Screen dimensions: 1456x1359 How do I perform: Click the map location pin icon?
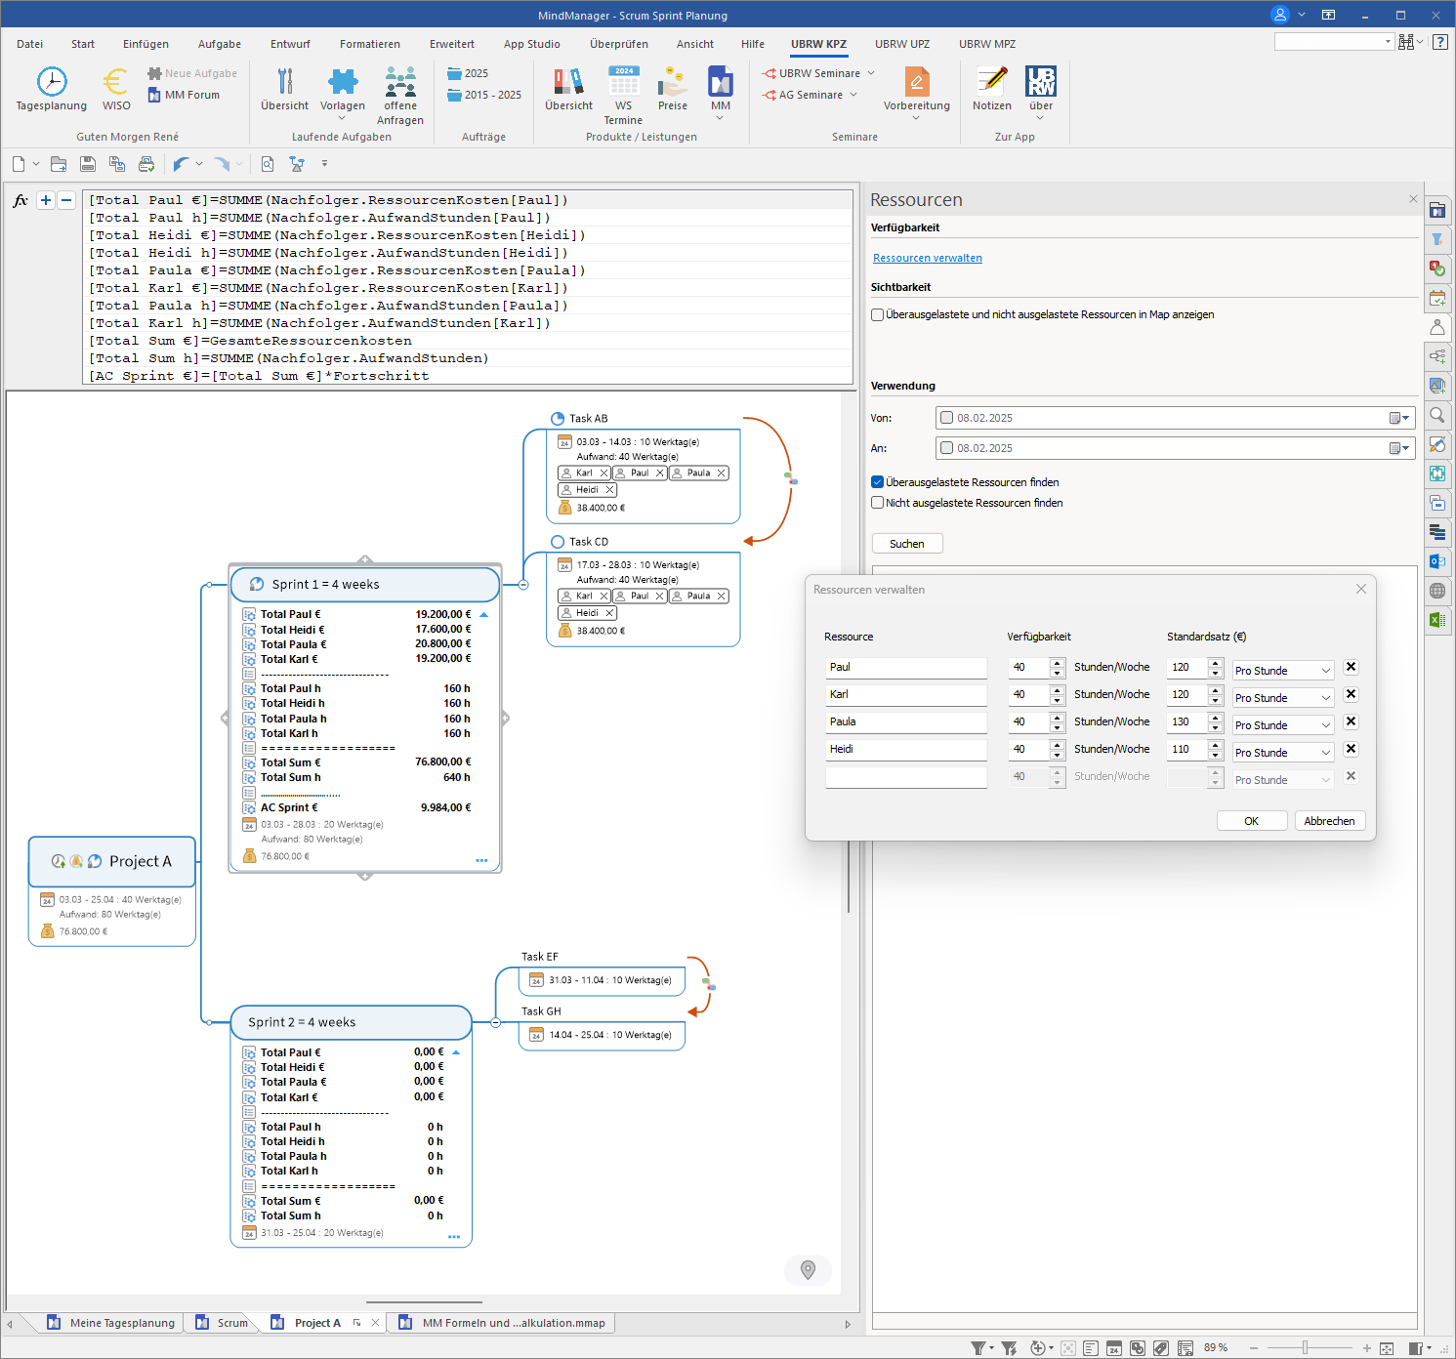click(x=808, y=1269)
